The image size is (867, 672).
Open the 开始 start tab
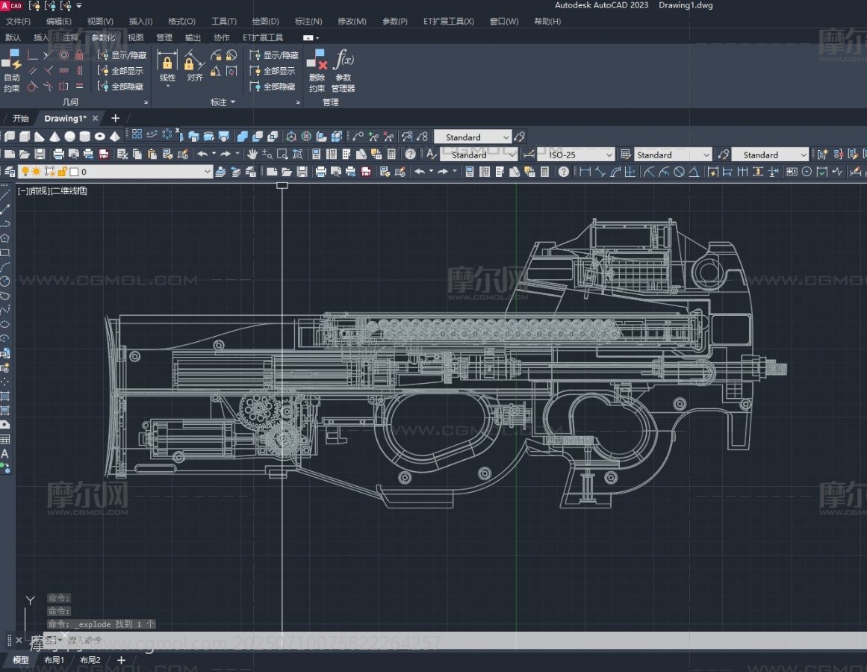coord(20,118)
